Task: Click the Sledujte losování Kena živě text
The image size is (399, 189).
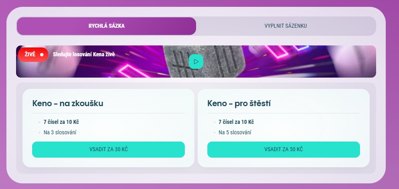Action: 84,54
